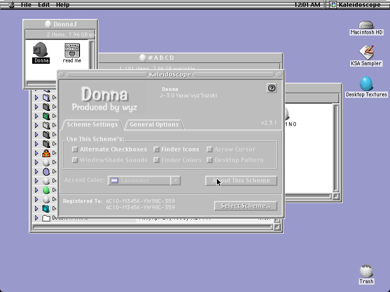This screenshot has width=390, height=292.
Task: Open the Apple menu
Action: [x=11, y=5]
